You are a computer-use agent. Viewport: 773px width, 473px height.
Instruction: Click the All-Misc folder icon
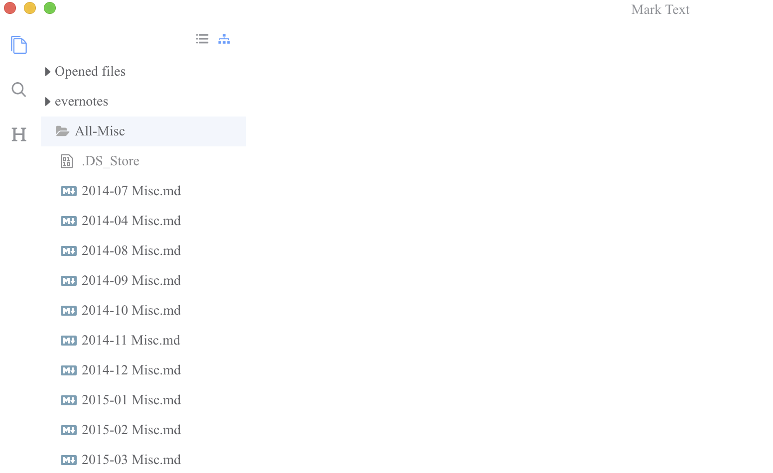(63, 131)
